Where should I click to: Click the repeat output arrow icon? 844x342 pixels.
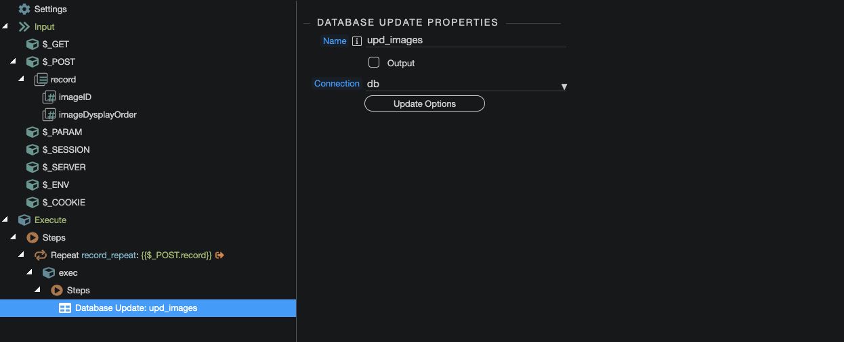pos(219,255)
